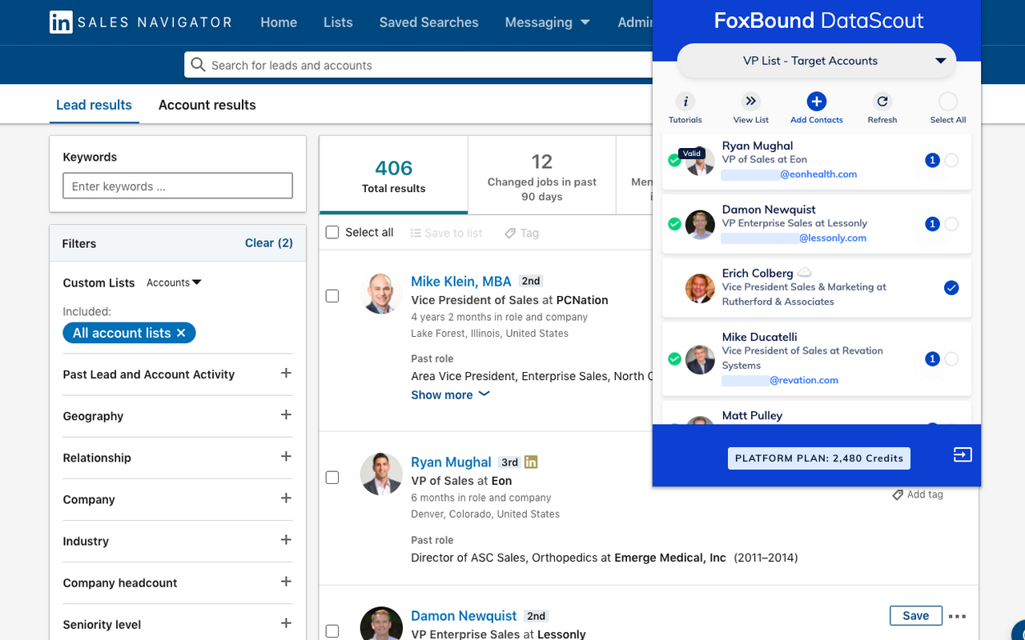Expand Past Lead and Account Activity filter
The height and width of the screenshot is (640, 1025).
click(x=286, y=373)
